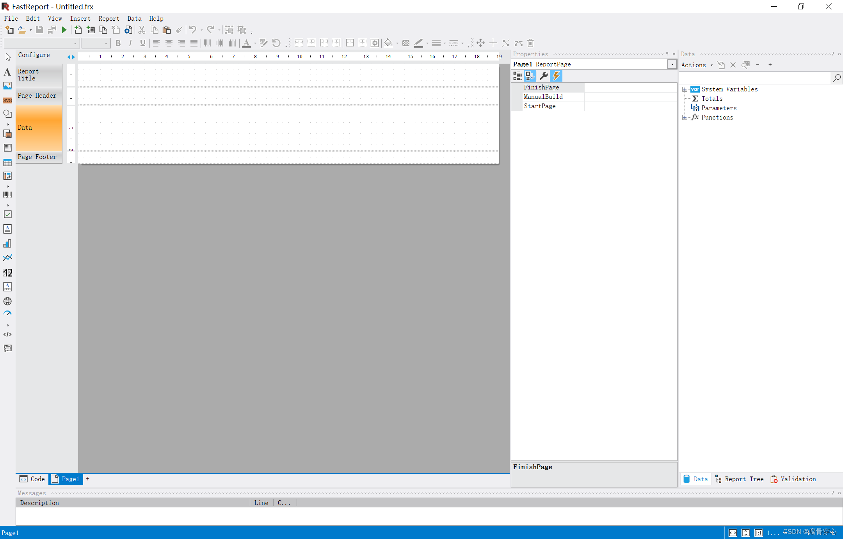This screenshot has width=843, height=539.
Task: Click the Configure bands button
Action: point(34,55)
